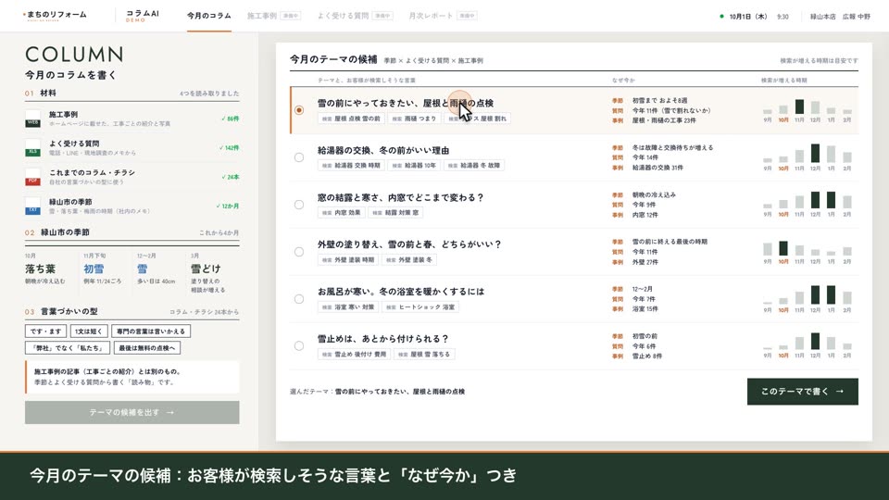This screenshot has width=889, height=500.
Task: Click the 1文は短く style tag
Action: (x=89, y=331)
